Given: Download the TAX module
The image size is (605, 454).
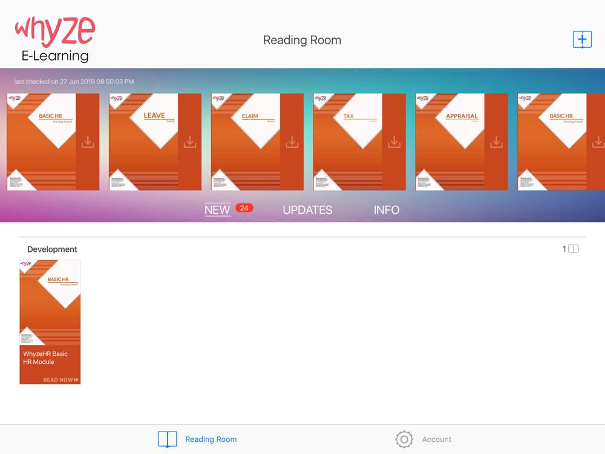Looking at the screenshot, I should pos(394,142).
